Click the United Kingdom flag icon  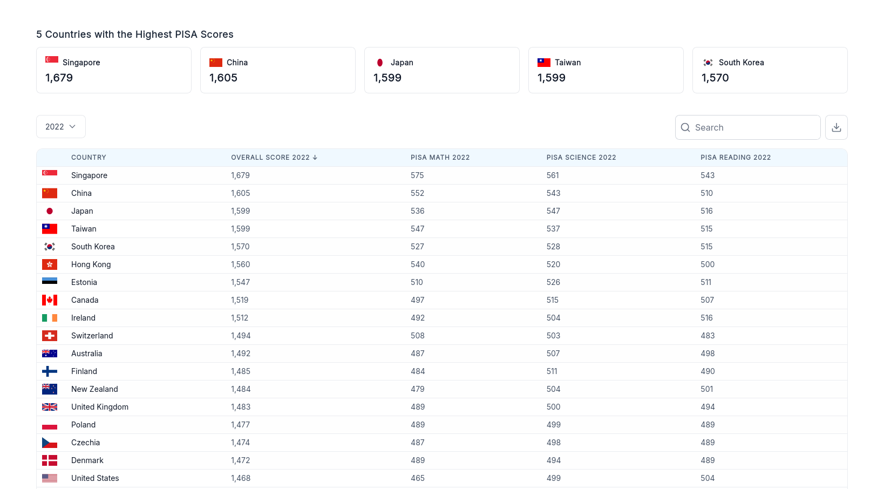50,407
